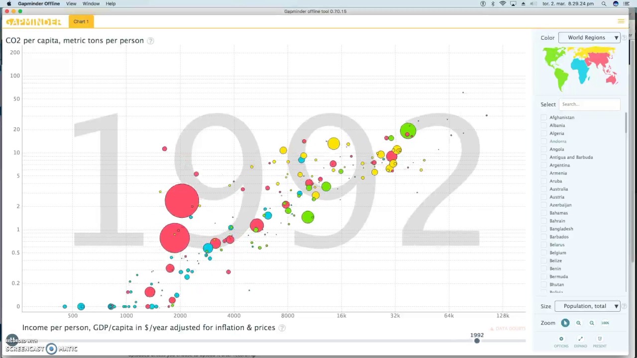
Task: Select the largest green bubble near 32k
Action: [408, 131]
